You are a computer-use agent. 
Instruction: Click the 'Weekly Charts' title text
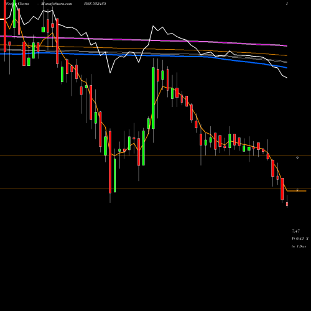click(17, 4)
